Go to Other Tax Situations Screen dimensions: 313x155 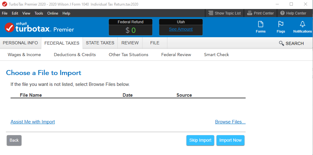click(x=129, y=55)
